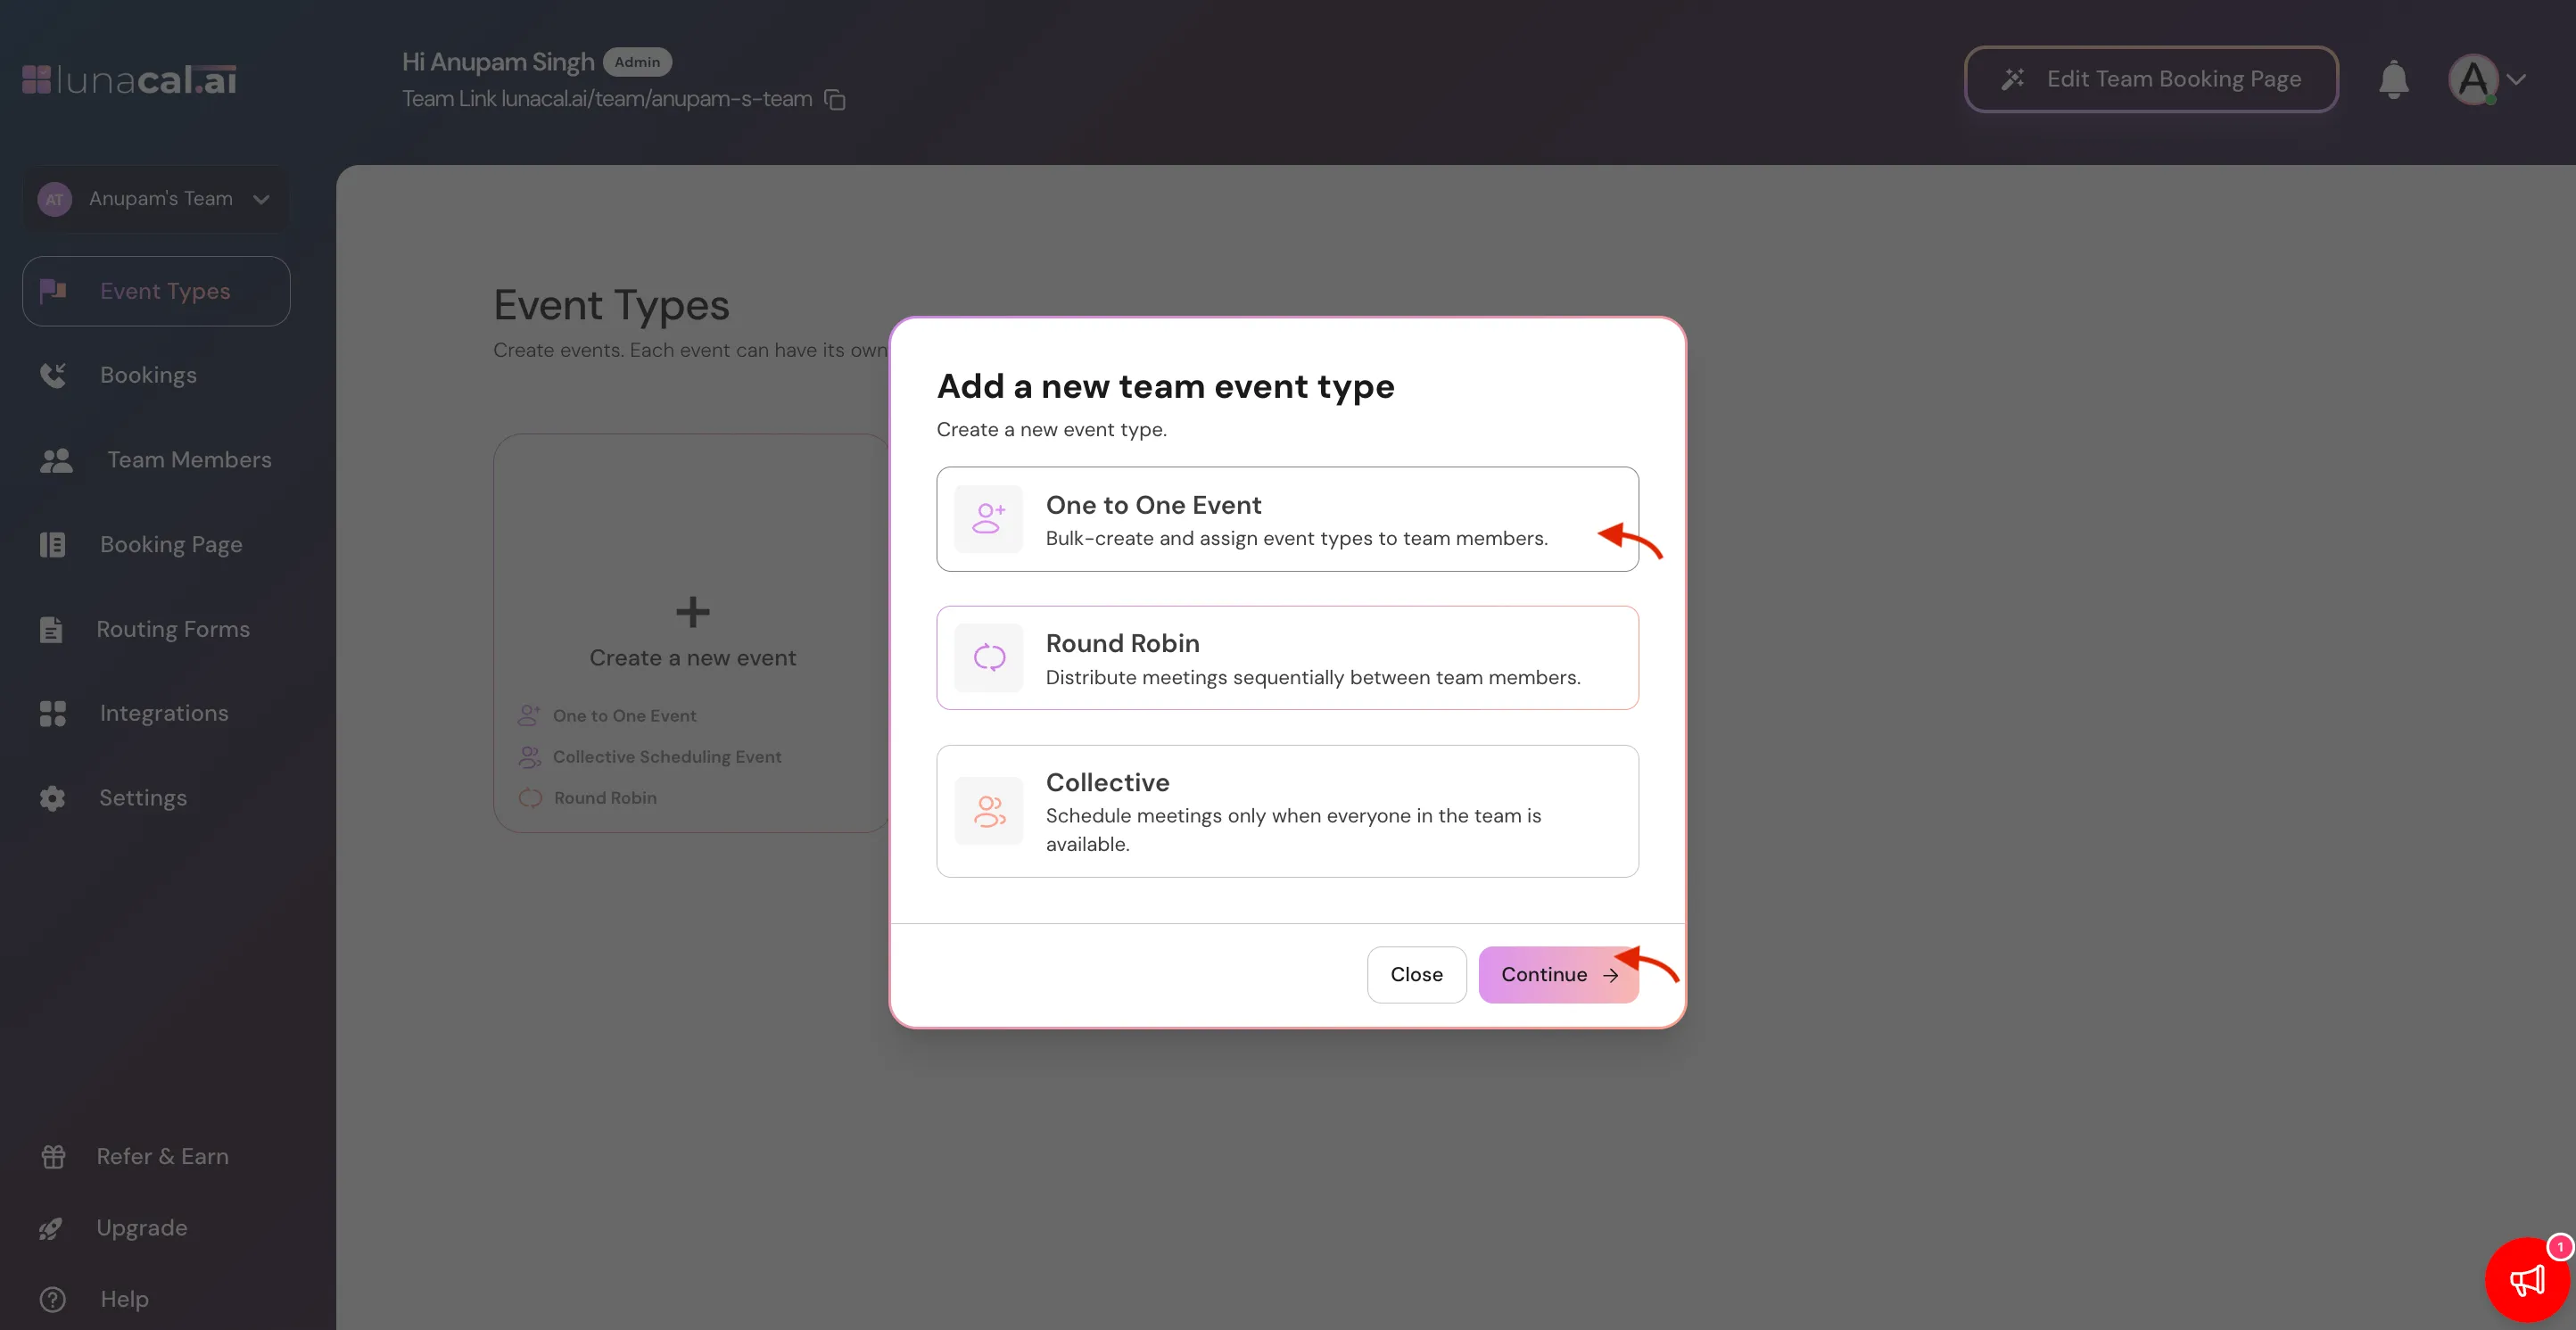Screen dimensions: 2576x1330
Task: Click the copy team link icon
Action: [x=835, y=99]
